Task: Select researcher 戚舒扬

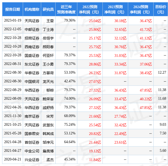Action: click(x=48, y=108)
